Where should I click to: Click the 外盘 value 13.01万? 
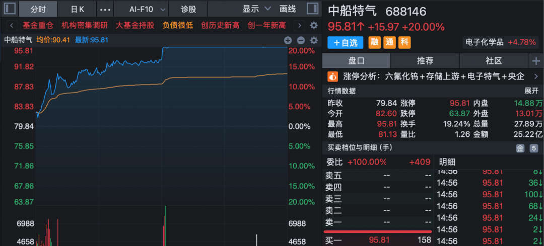tap(528, 113)
